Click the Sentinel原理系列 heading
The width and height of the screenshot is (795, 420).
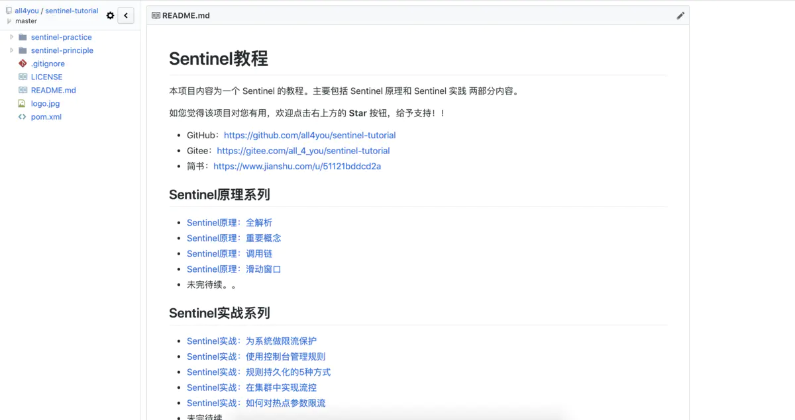click(219, 194)
